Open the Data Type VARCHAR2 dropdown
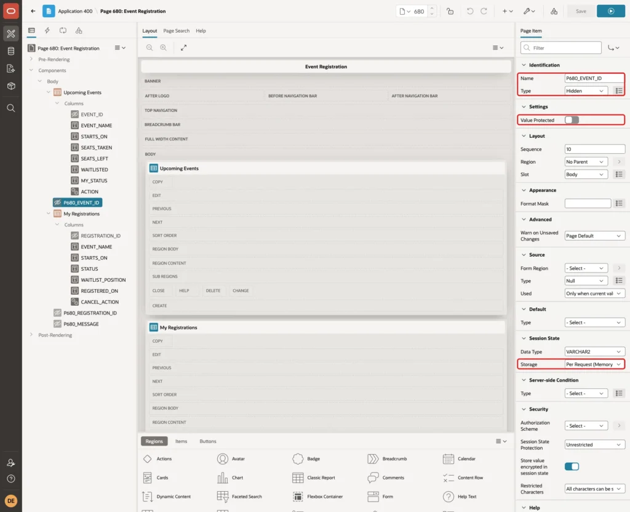Viewport: 630px width, 512px height. point(594,351)
